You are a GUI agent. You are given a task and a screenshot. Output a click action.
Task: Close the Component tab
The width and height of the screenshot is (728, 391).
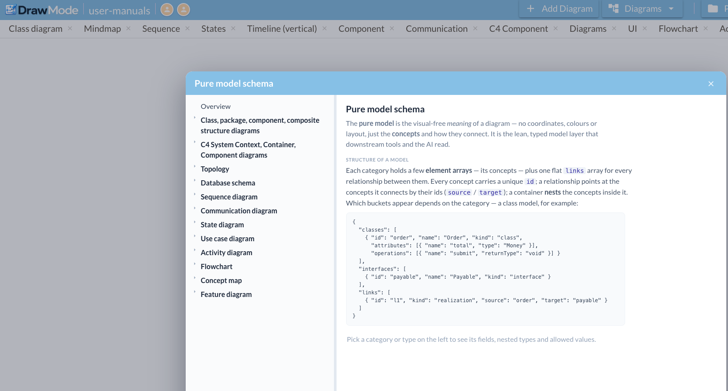[x=392, y=28]
